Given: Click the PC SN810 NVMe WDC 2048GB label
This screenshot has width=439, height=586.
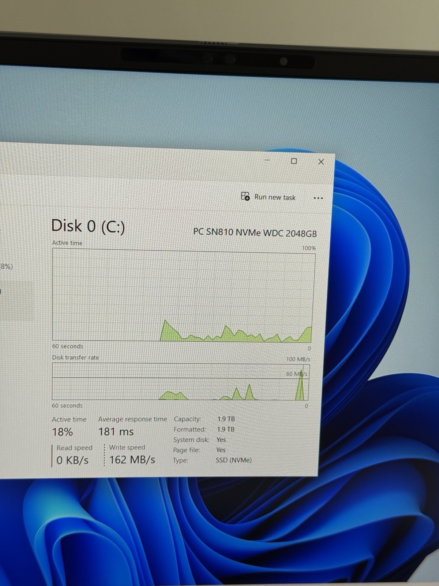Looking at the screenshot, I should pos(255,233).
